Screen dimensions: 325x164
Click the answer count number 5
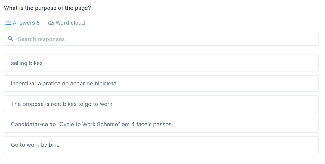(38, 23)
